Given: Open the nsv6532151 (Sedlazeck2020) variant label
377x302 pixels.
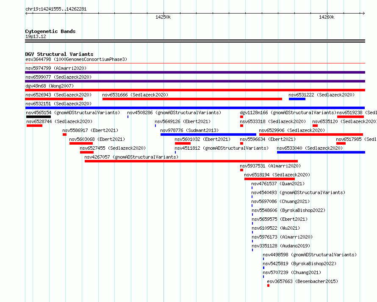Looking at the screenshot, I should point(58,104).
